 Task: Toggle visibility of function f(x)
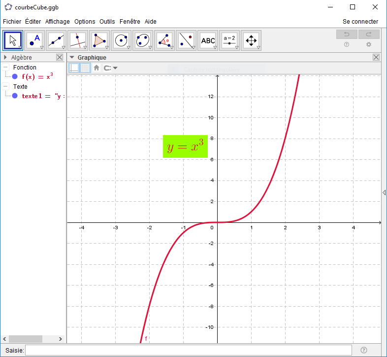click(x=15, y=76)
